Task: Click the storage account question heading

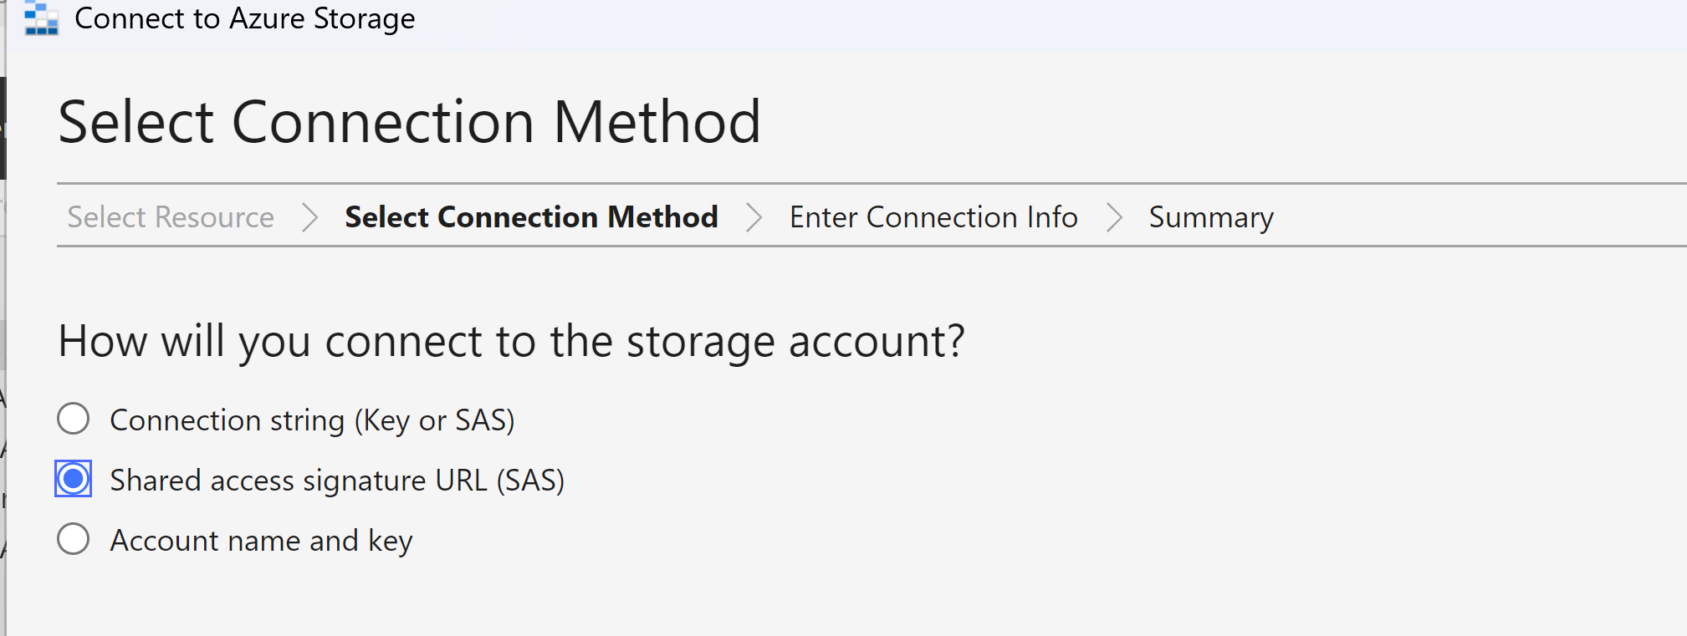Action: pyautogui.click(x=511, y=340)
